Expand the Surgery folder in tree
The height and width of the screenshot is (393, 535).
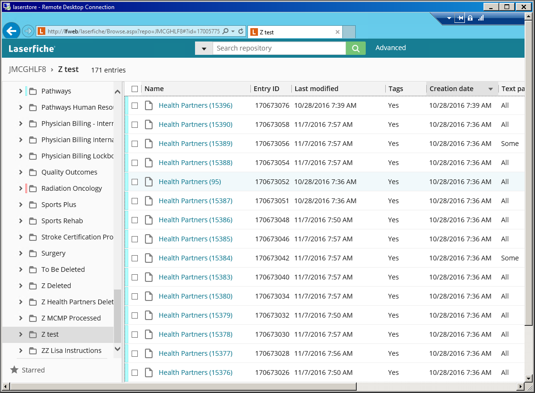click(21, 253)
